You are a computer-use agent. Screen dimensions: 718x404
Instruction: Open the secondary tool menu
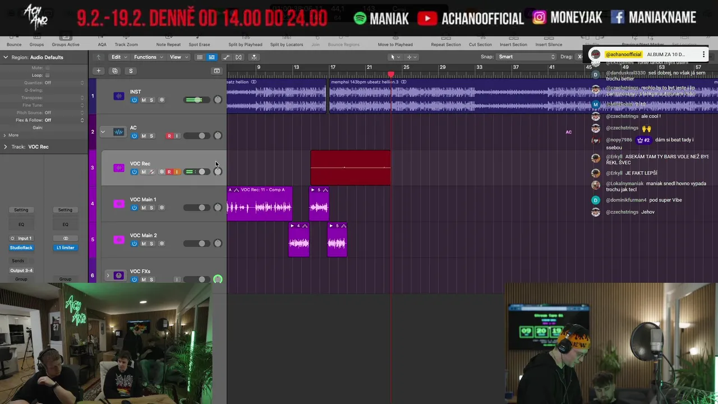coord(411,57)
